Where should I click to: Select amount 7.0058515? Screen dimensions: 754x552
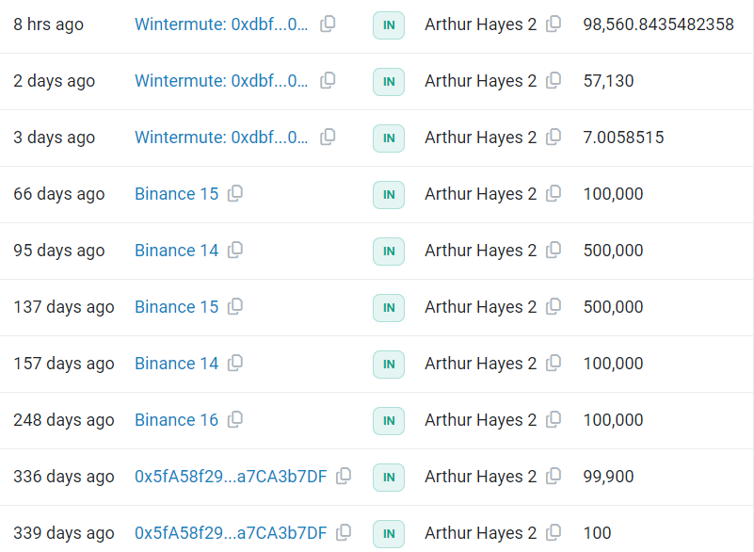(x=623, y=138)
